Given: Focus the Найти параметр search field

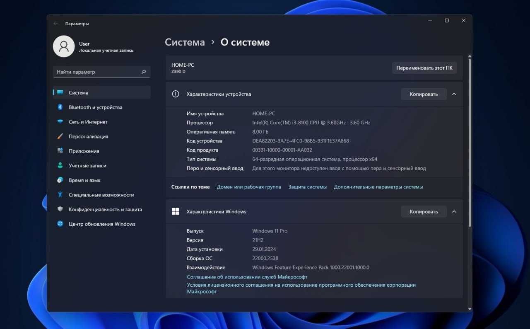Looking at the screenshot, I should click(x=102, y=72).
